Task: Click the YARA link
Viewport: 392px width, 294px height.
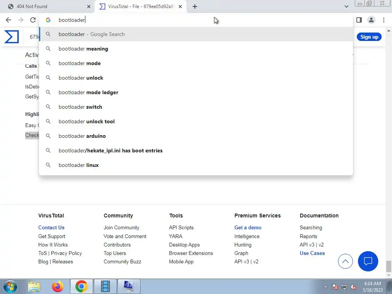Action: [x=175, y=236]
